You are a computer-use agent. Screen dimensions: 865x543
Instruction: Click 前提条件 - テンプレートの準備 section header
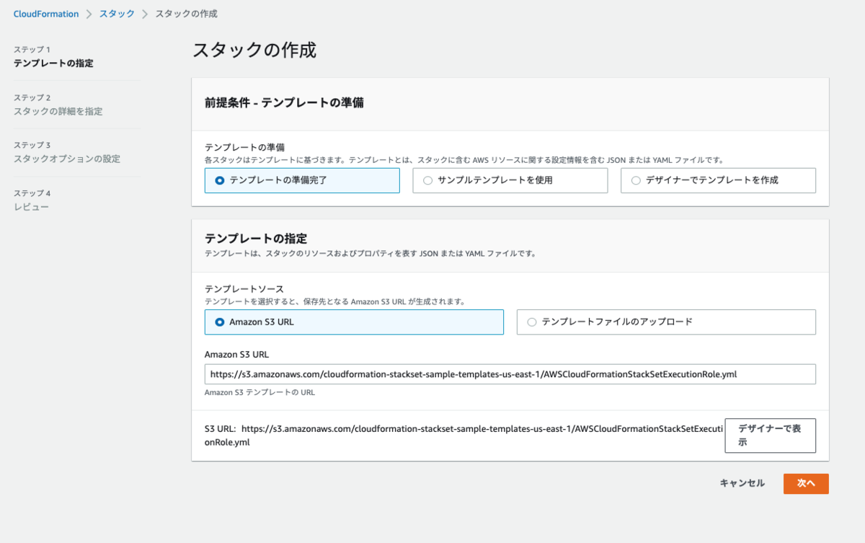coord(284,103)
